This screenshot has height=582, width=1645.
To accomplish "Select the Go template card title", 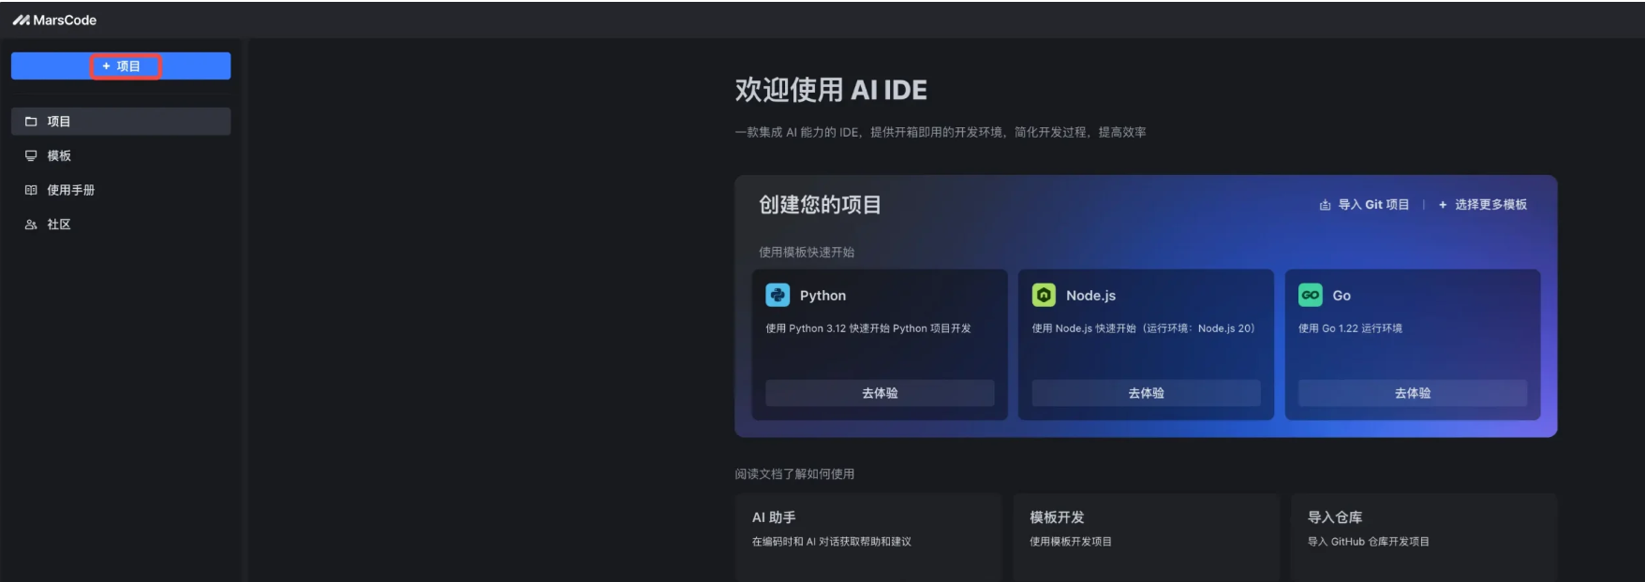I will pos(1341,296).
